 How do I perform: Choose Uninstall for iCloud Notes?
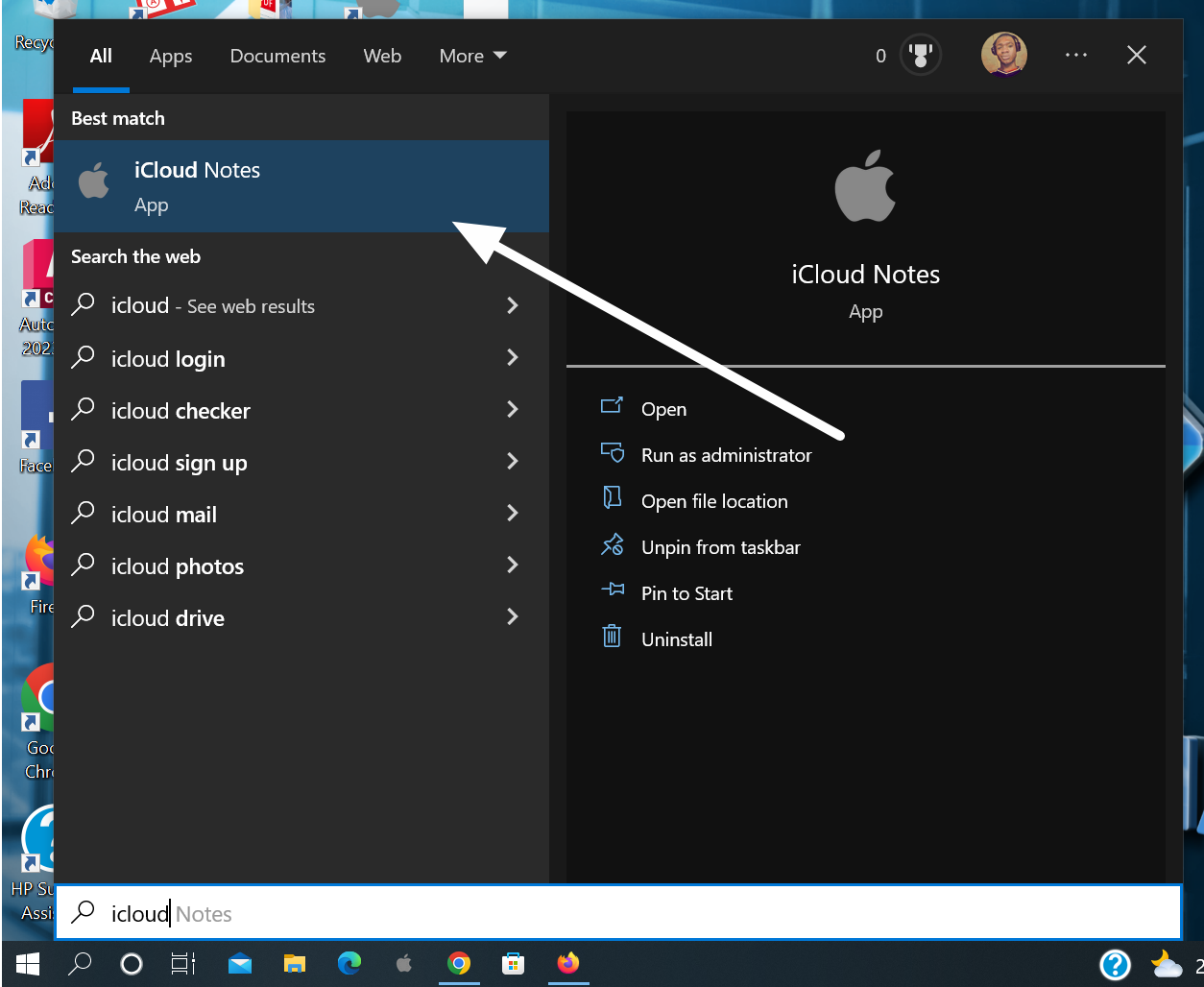677,639
